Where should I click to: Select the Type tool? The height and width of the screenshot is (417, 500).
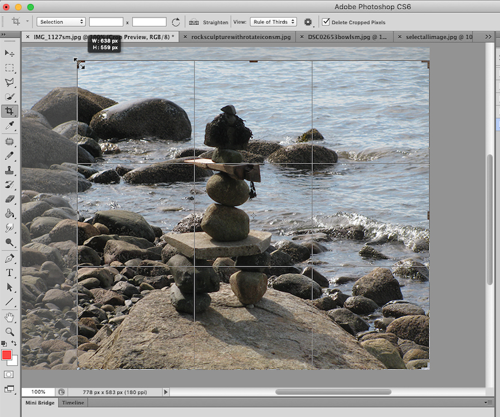(9, 273)
